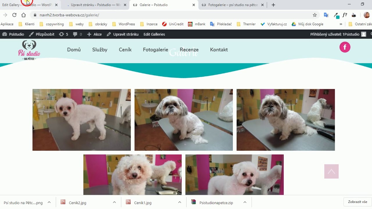372x209 pixels.
Task: Click Zobrazit vše downloads button
Action: pos(357,202)
